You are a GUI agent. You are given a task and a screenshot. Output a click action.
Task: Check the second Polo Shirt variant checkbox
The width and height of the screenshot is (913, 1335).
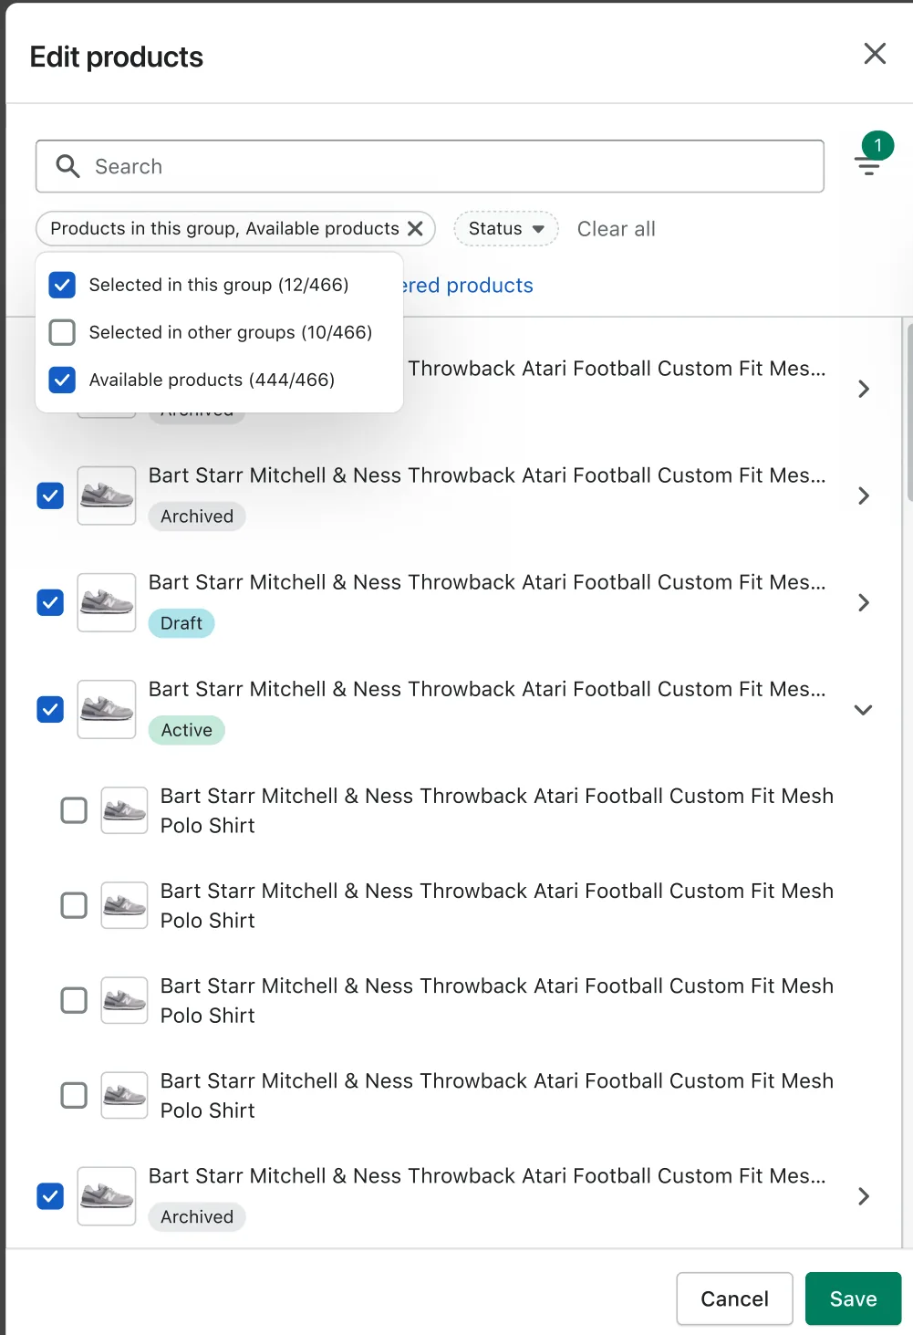[74, 905]
